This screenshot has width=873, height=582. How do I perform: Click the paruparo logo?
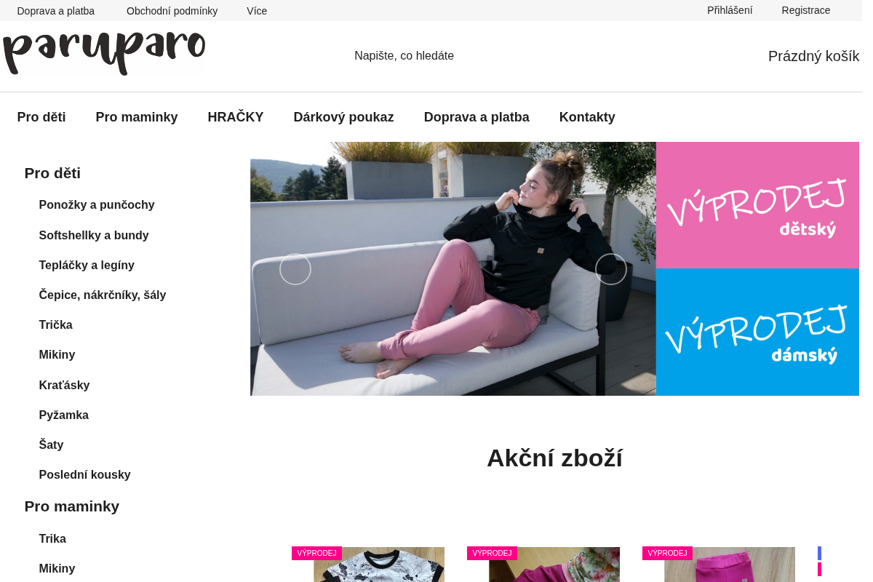point(104,53)
